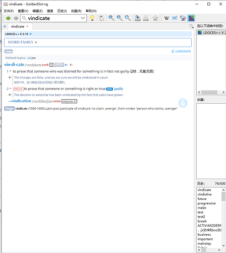Go back to the previous article

tap(8, 18)
